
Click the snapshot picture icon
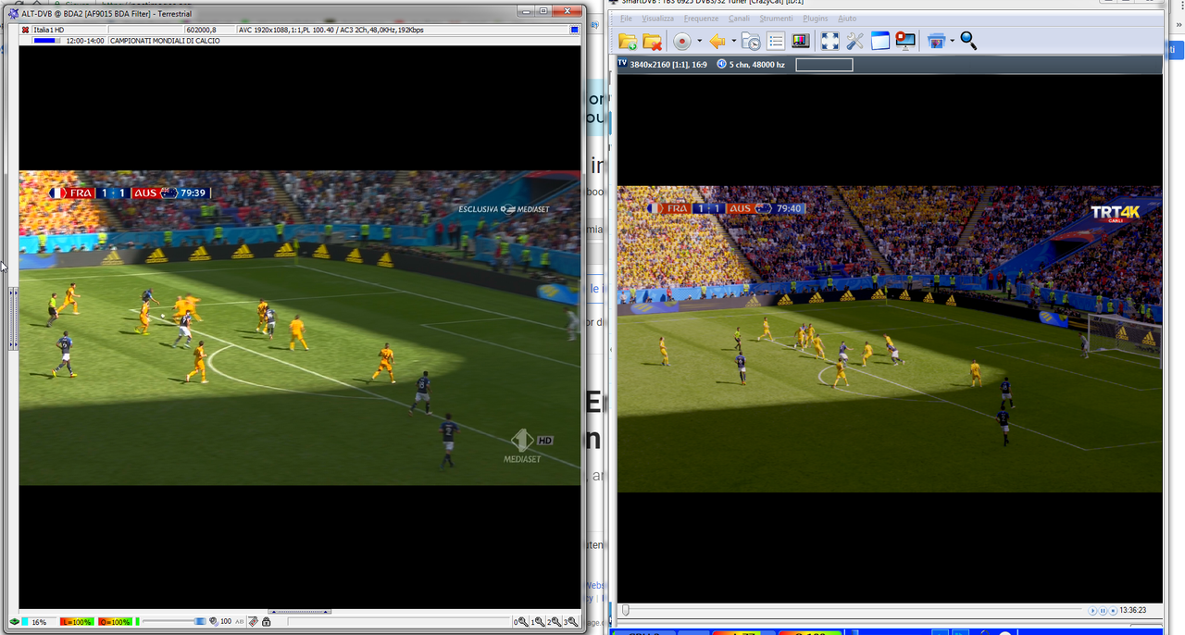click(x=935, y=41)
